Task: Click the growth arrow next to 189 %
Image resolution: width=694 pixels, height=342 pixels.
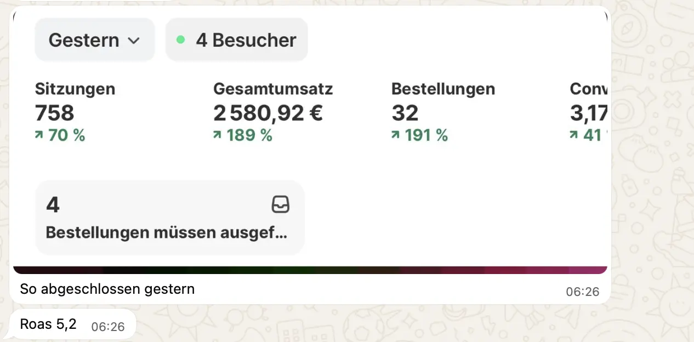Action: coord(217,135)
